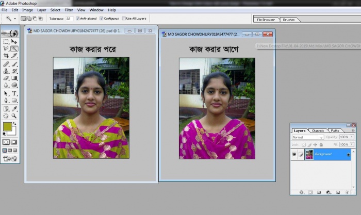Select the Crop tool
This screenshot has width=361, height=215.
6,55
